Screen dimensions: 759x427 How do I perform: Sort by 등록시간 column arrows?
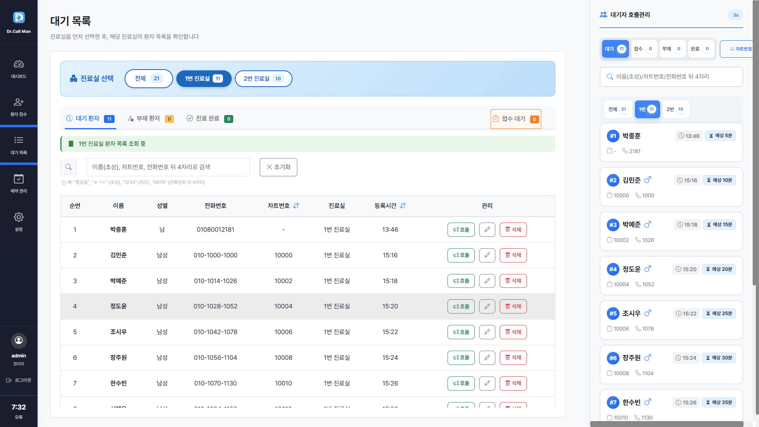[x=403, y=206]
